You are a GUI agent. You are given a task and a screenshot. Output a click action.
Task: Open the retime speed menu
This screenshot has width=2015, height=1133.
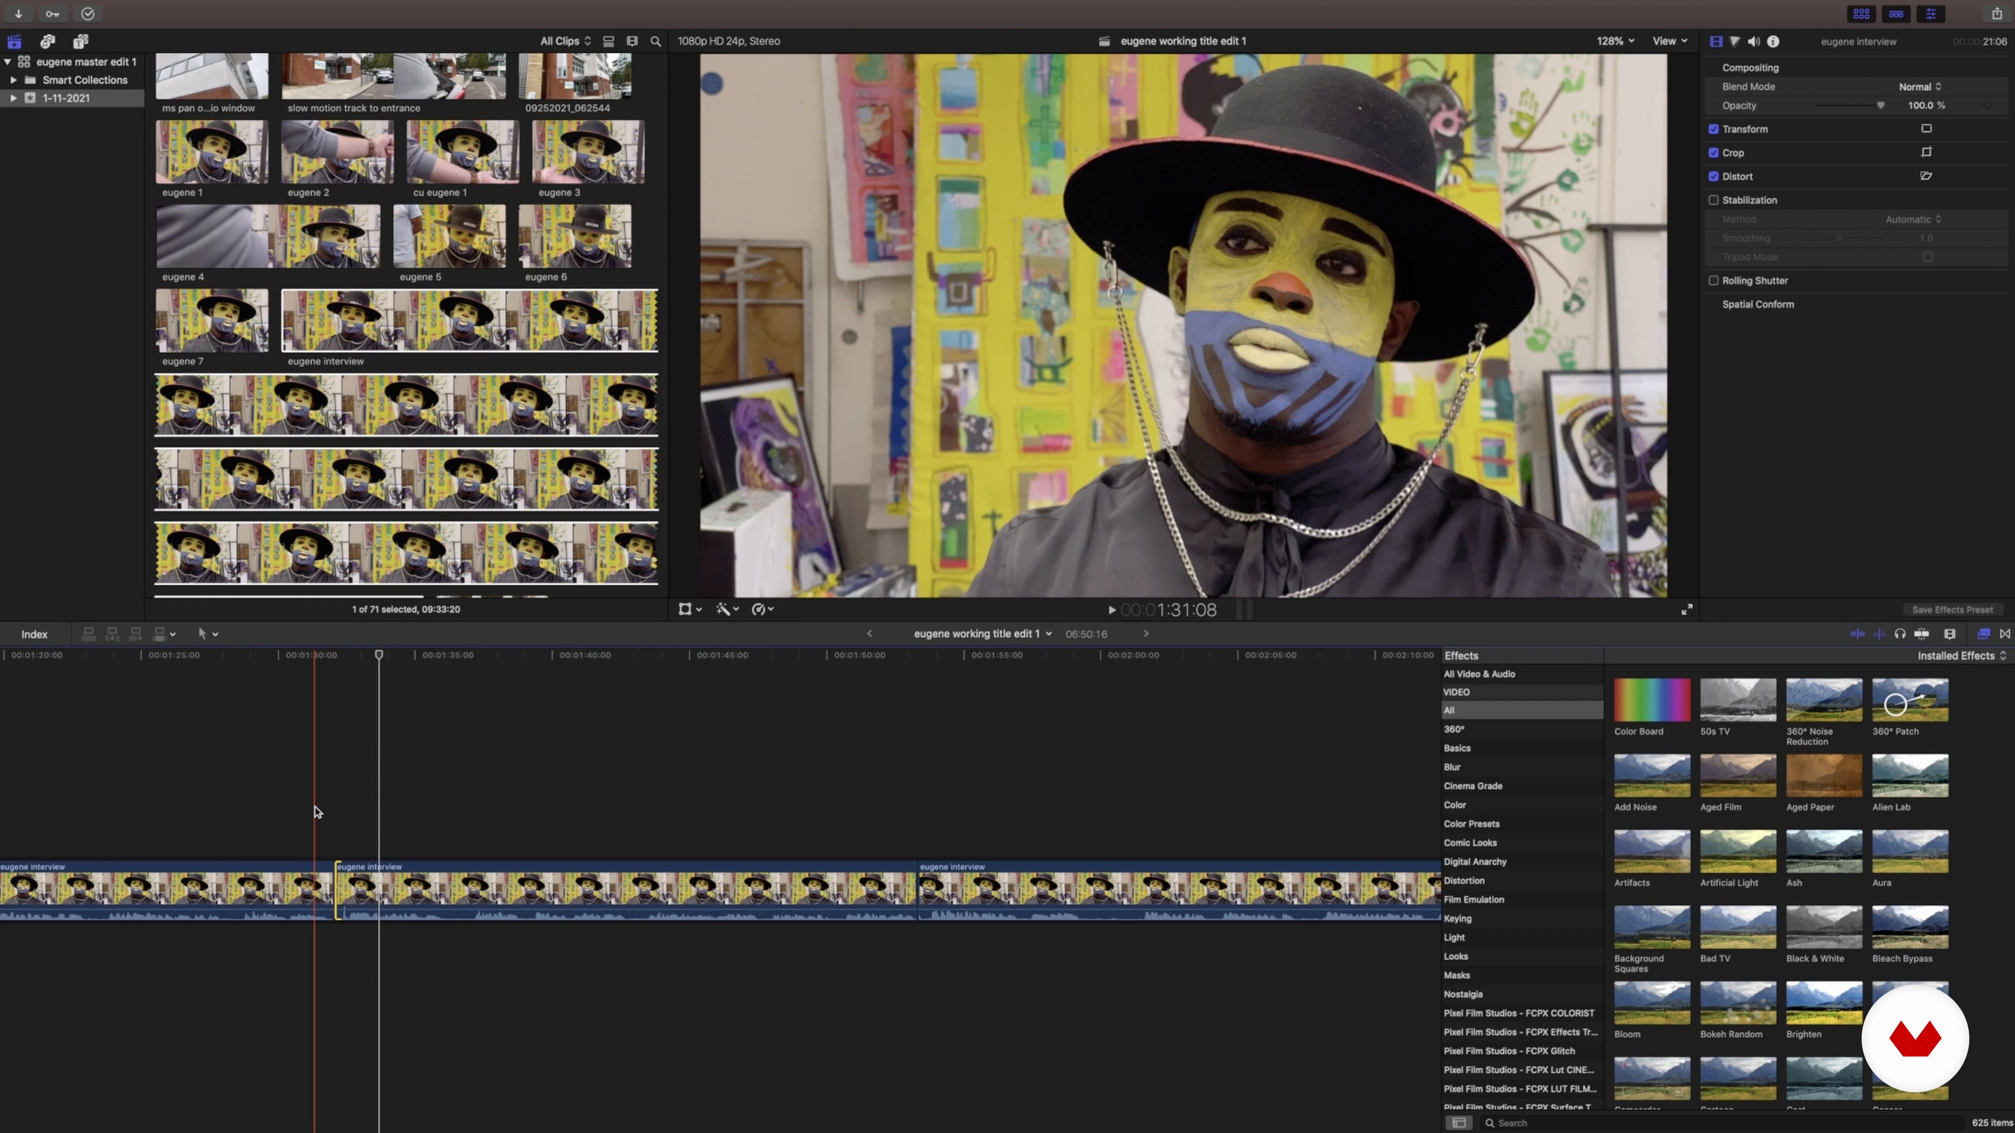point(762,609)
